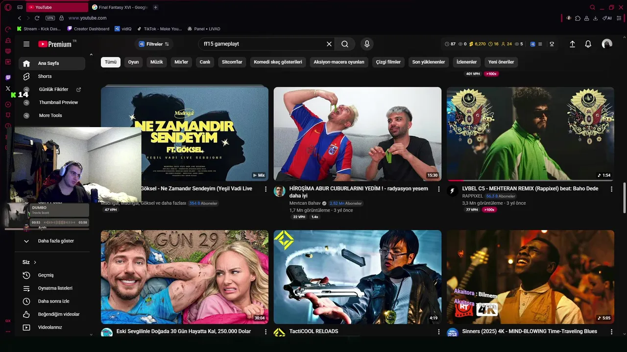Open Mevtcan Bahav channel link
The height and width of the screenshot is (352, 627).
point(305,203)
